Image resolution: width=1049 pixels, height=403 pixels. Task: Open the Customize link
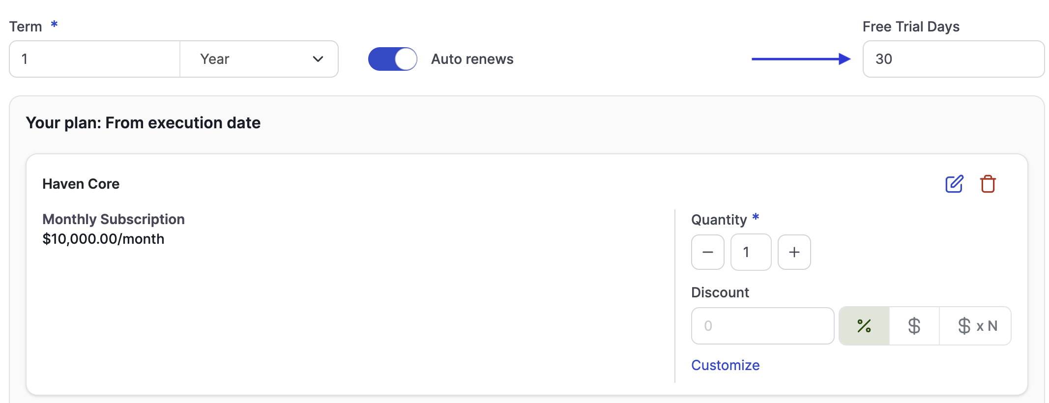[x=725, y=365]
